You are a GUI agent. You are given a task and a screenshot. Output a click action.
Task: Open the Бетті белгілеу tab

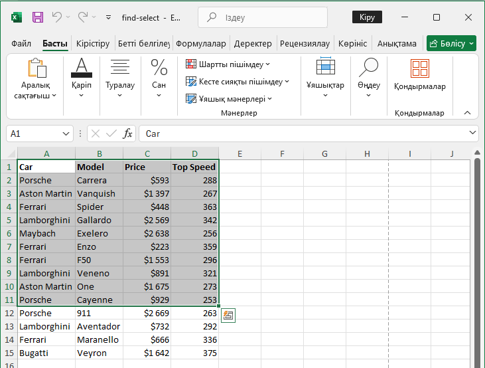[x=144, y=43]
